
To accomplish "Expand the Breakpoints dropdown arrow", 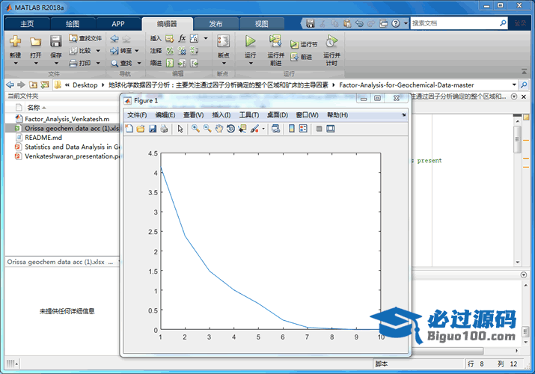I will [x=224, y=63].
